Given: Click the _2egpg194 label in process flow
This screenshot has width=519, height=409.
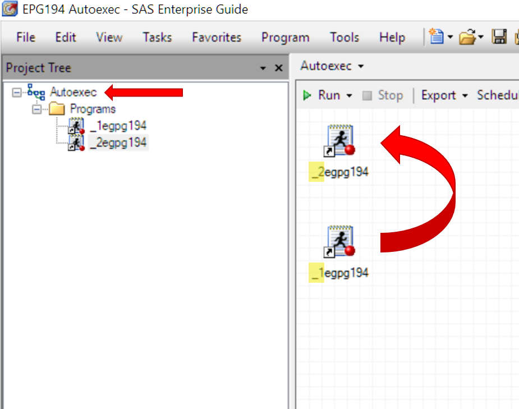Looking at the screenshot, I should pos(339,172).
